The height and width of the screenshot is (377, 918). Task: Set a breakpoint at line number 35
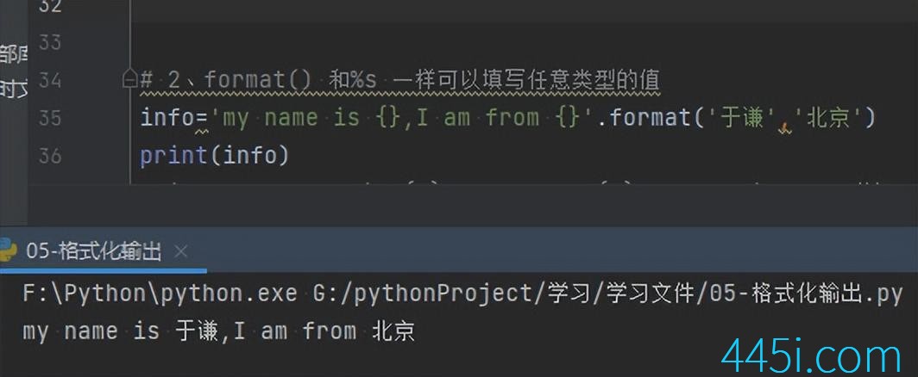50,118
